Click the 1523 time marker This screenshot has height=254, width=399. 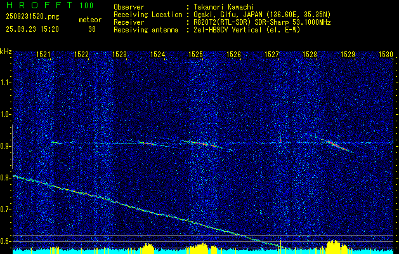point(119,54)
